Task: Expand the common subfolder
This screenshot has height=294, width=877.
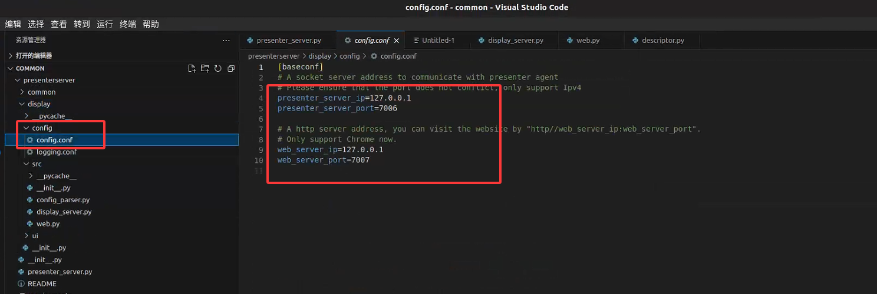Action: [121, 92]
